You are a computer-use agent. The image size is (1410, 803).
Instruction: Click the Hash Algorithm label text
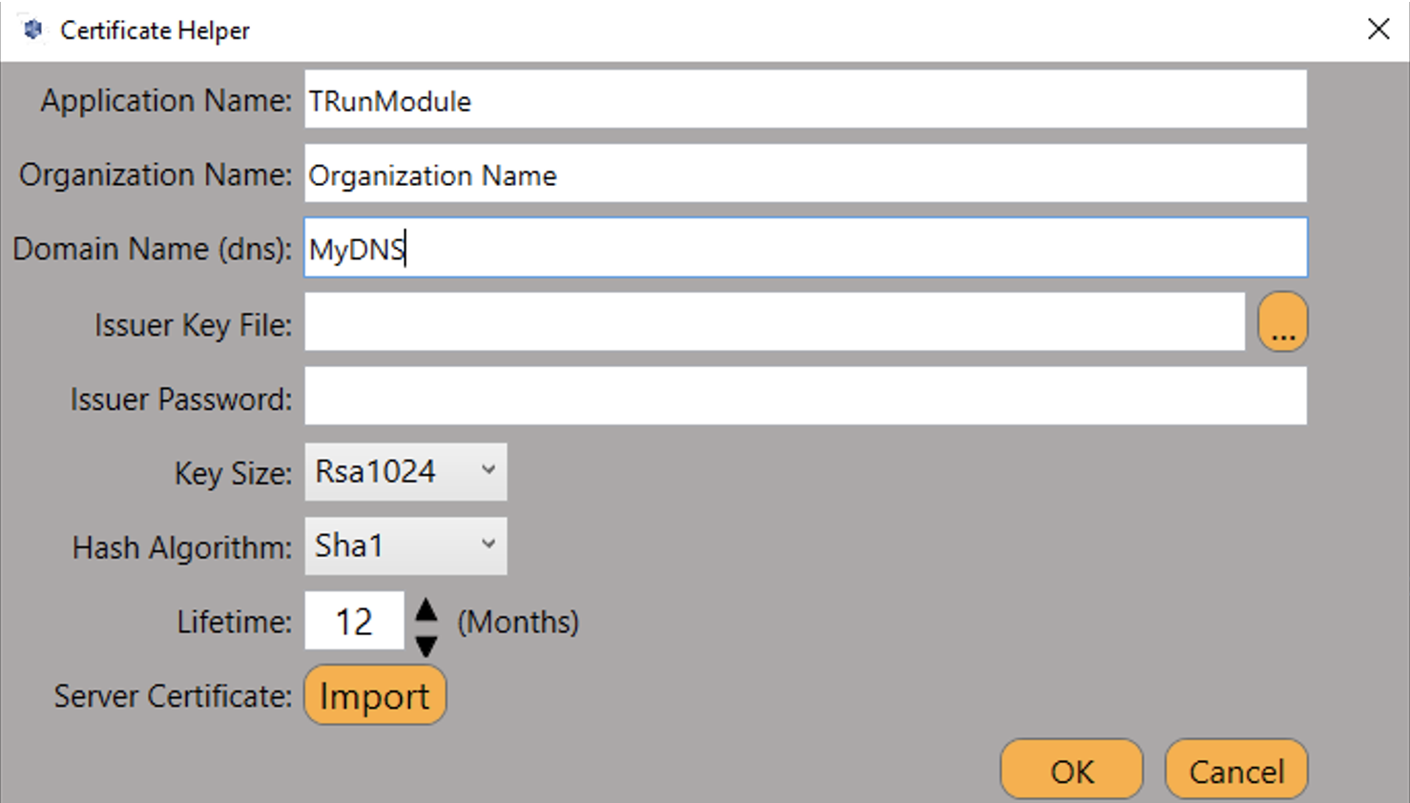pos(182,547)
